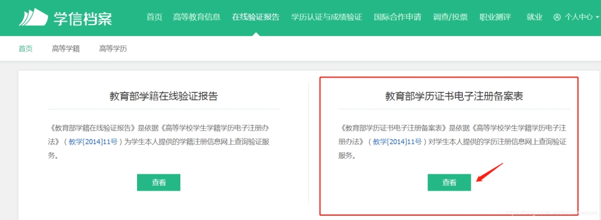Click the 教育部学历证书电子注册备案表 heading

[454, 96]
